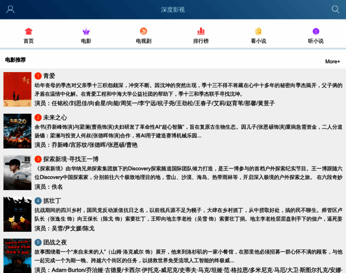Open movie title 抓壮丁

pyautogui.click(x=52, y=201)
